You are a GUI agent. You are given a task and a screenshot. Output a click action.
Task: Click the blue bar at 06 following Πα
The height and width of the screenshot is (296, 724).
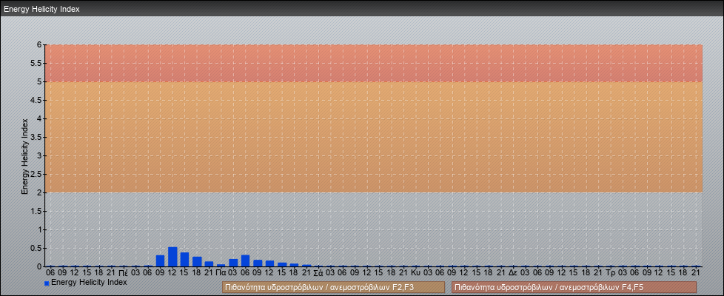pyautogui.click(x=246, y=261)
